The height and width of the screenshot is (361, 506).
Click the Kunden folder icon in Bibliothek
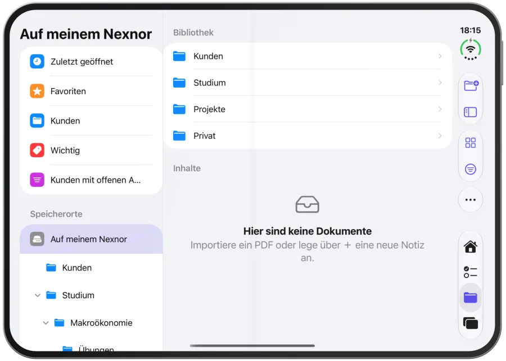[x=179, y=56]
